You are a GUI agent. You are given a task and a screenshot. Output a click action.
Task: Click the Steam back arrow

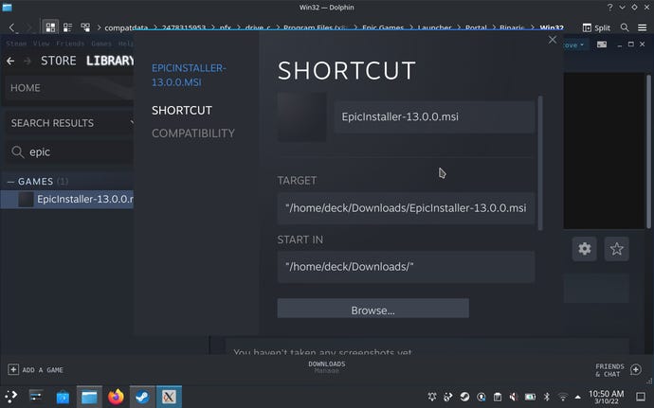tap(11, 62)
